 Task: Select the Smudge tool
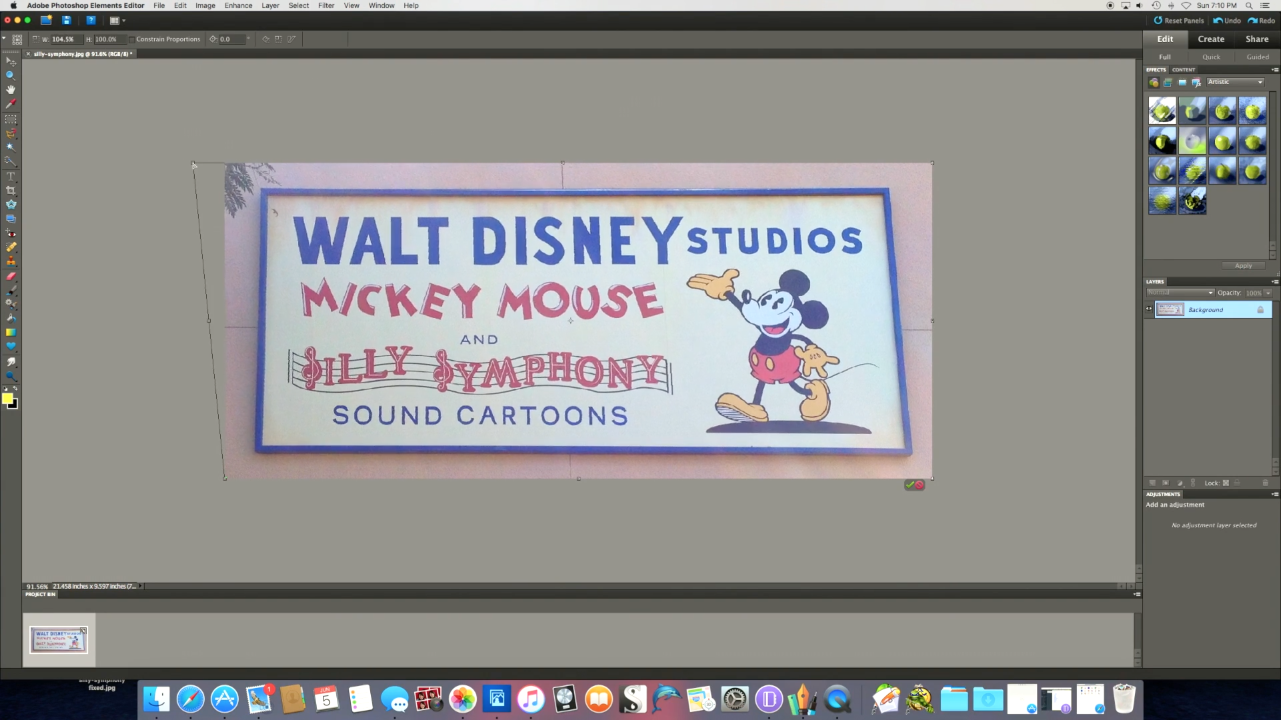point(11,361)
